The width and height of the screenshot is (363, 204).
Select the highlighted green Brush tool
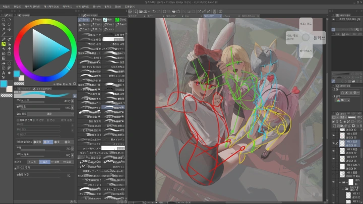pos(4,44)
